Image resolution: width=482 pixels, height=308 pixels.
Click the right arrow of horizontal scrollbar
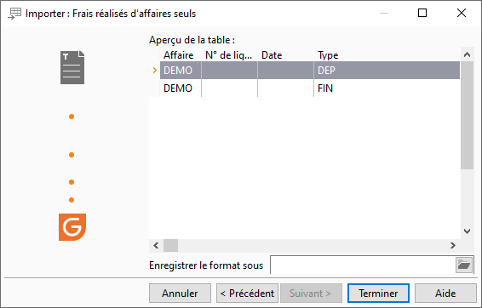coord(453,245)
